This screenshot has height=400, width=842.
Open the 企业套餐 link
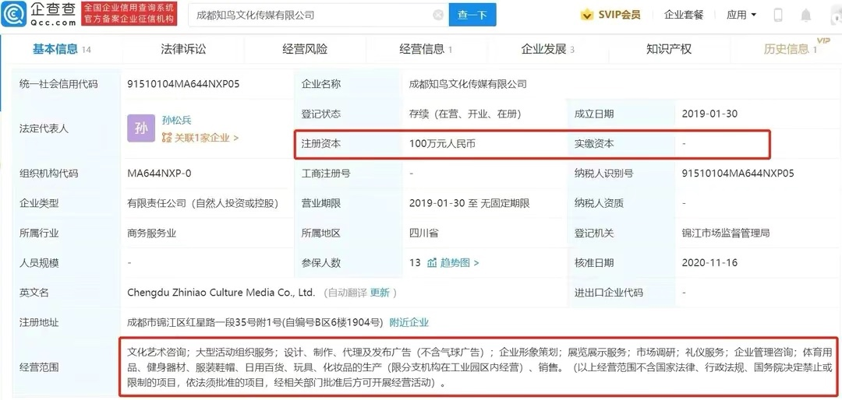coord(684,15)
